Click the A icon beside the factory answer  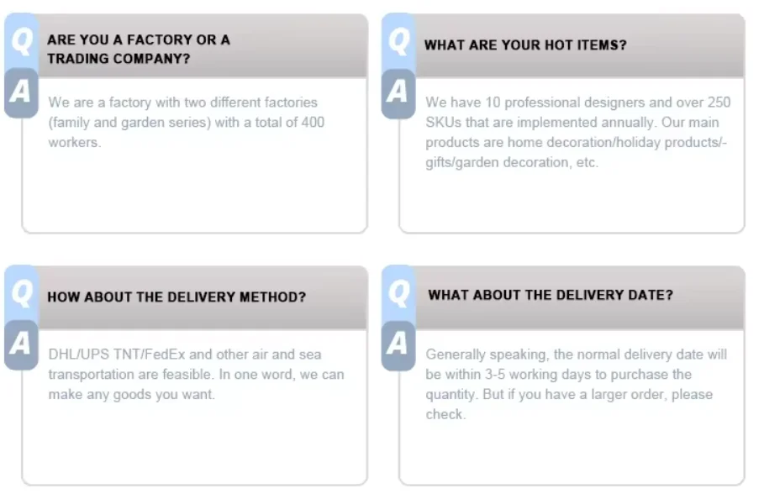pos(20,92)
